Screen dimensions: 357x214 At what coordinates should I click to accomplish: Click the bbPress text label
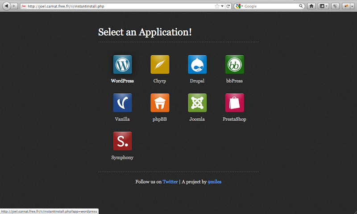[234, 81]
